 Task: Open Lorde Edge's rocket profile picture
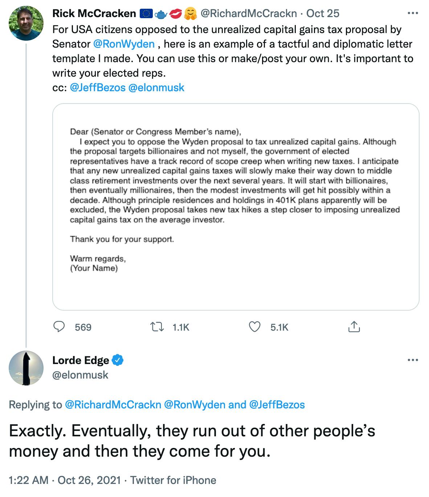tap(26, 368)
